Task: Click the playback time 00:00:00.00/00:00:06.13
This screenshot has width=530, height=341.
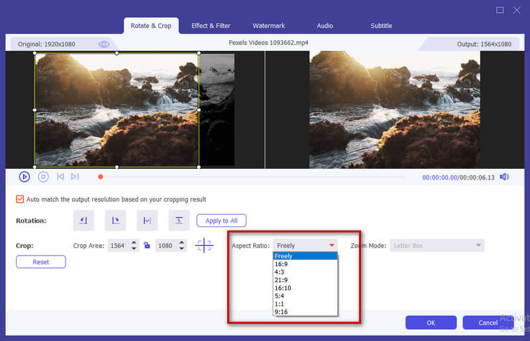Action: 458,177
